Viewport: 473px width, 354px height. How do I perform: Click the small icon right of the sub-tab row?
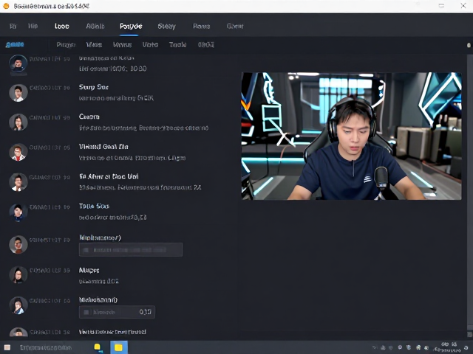(x=469, y=45)
